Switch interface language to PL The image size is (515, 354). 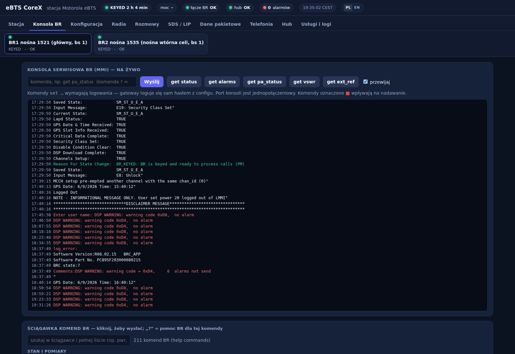[x=348, y=8]
